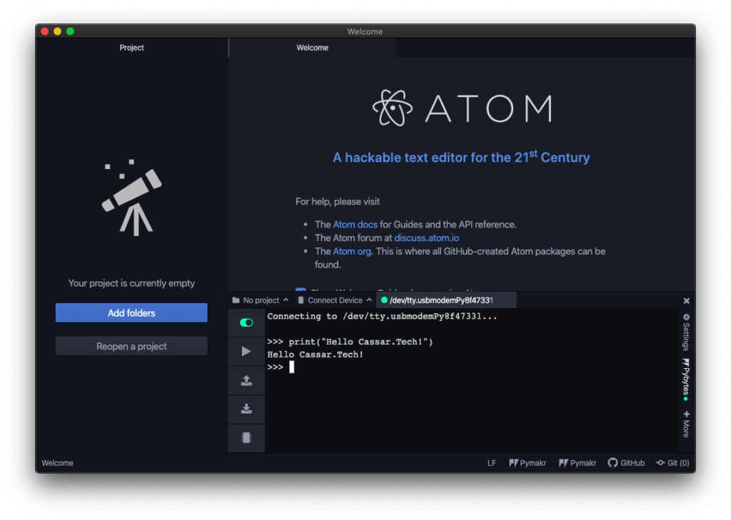Screen dimensions: 731x520
Task: Download files from the device
Action: [246, 409]
